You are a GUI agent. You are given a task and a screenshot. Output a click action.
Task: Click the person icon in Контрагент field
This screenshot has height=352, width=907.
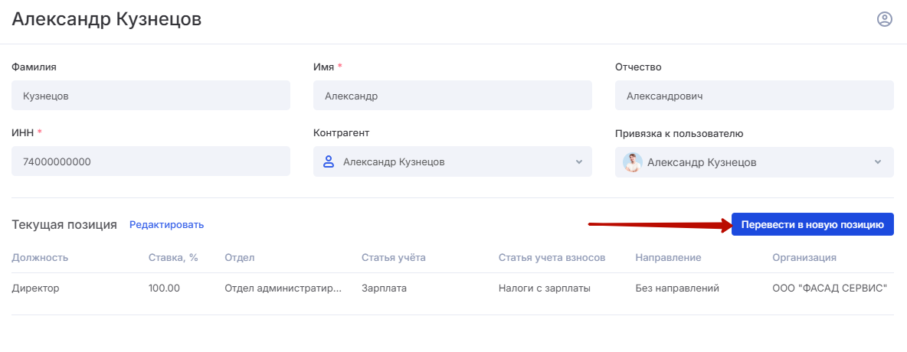[x=329, y=162]
